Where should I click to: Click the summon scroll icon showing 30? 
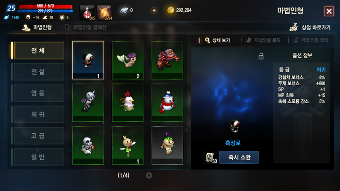(x=210, y=157)
